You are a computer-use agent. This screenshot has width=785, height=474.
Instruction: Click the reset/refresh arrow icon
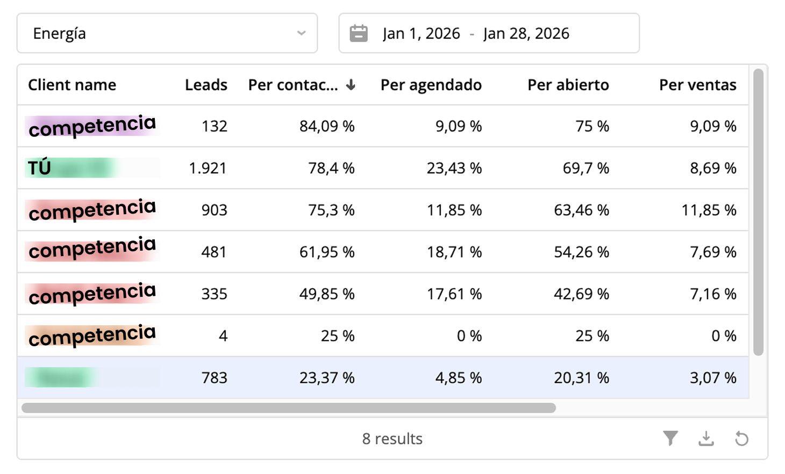(741, 439)
